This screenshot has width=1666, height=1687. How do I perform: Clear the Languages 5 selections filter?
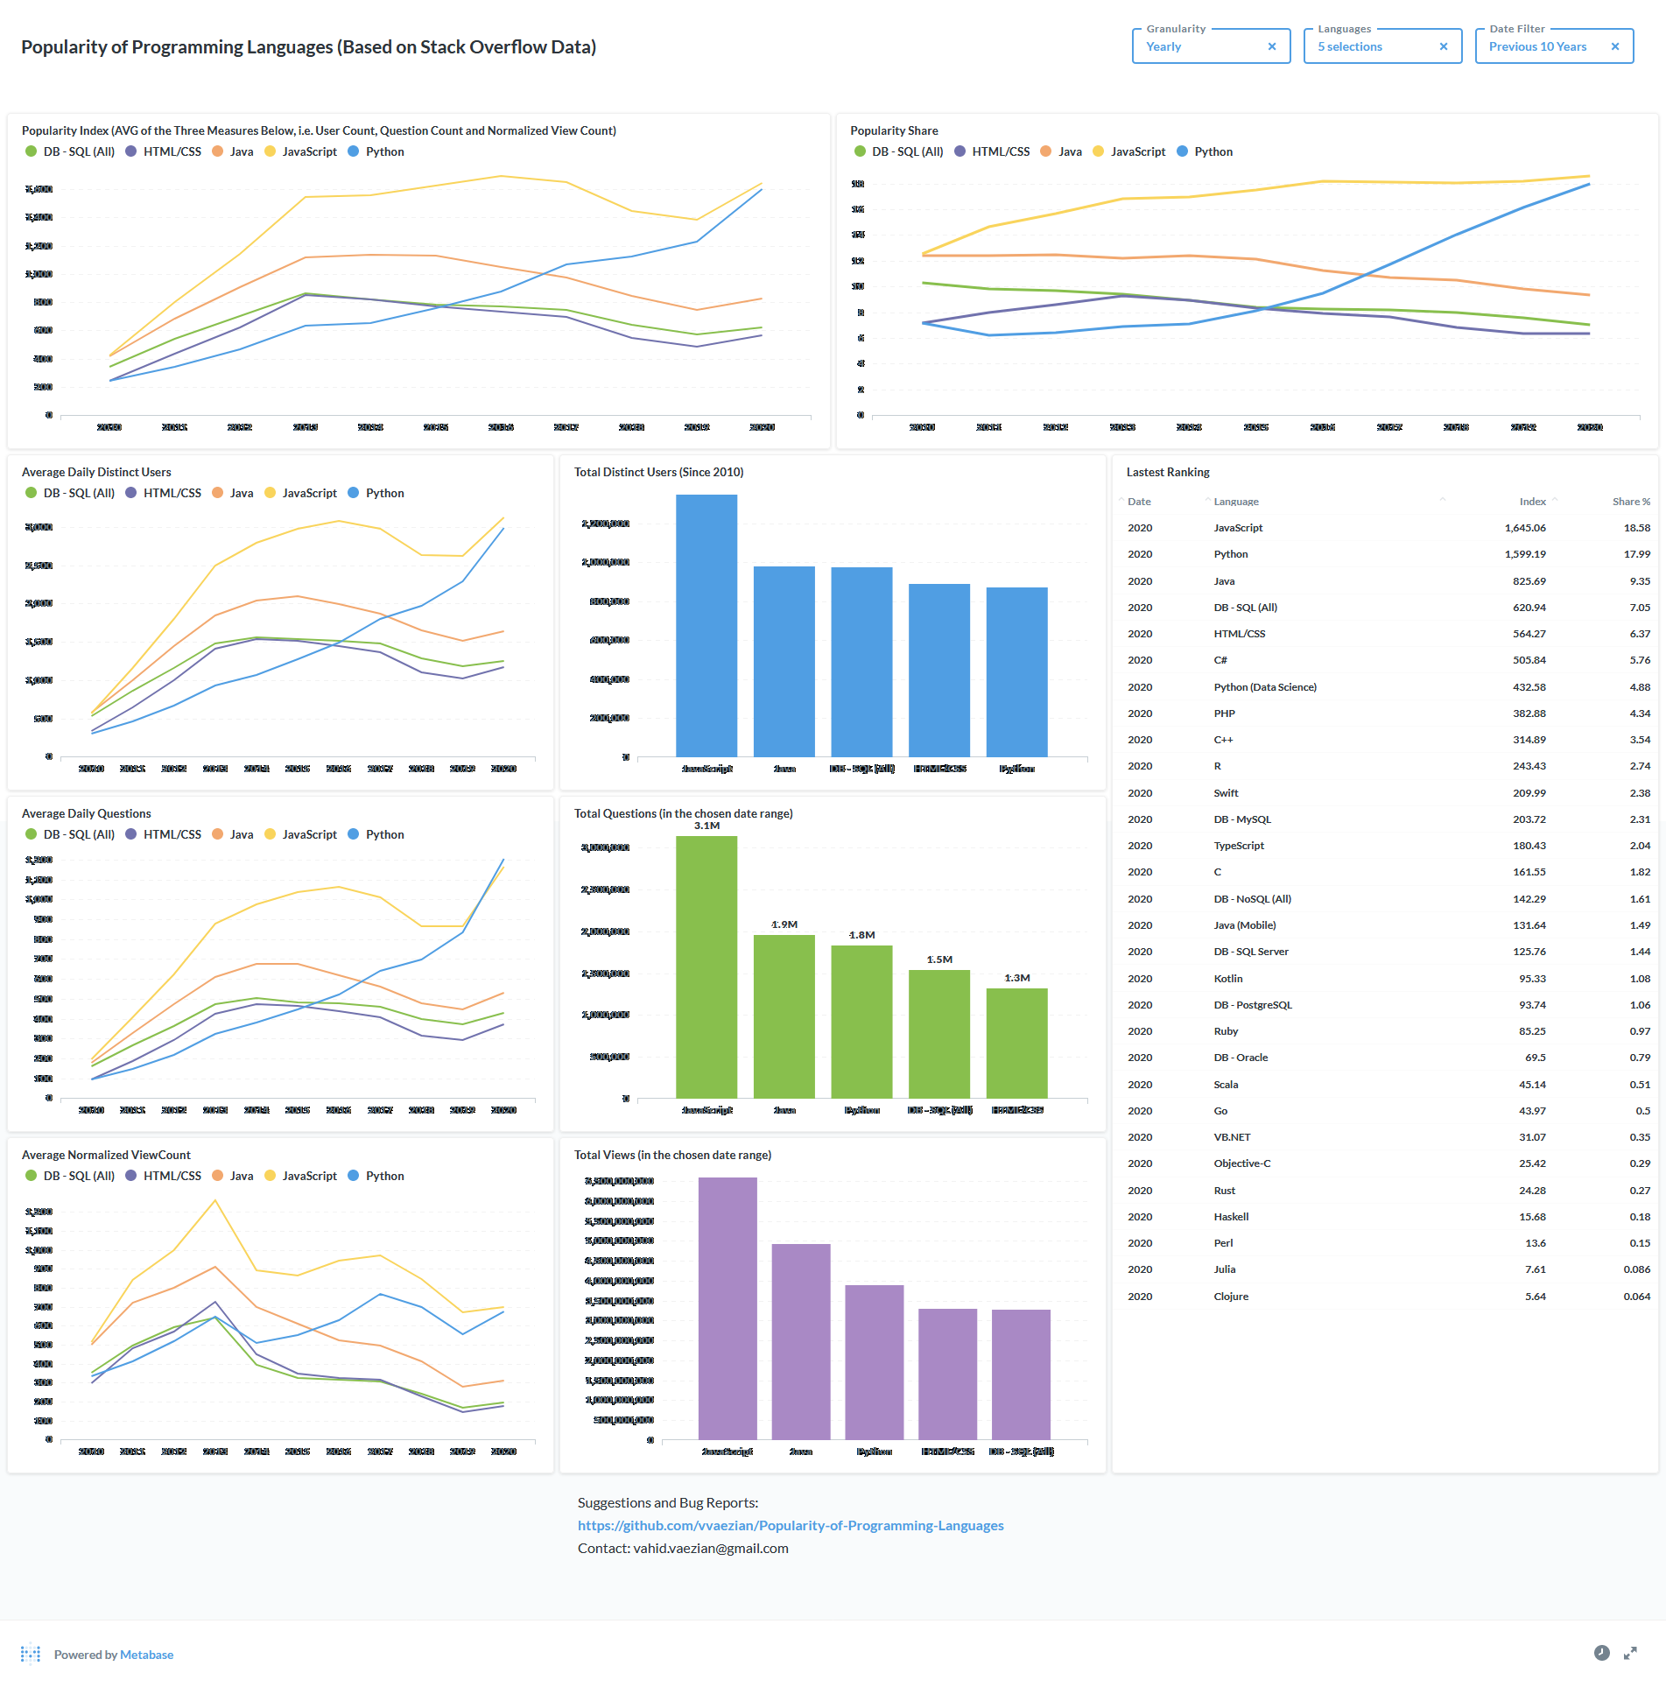click(x=1444, y=47)
